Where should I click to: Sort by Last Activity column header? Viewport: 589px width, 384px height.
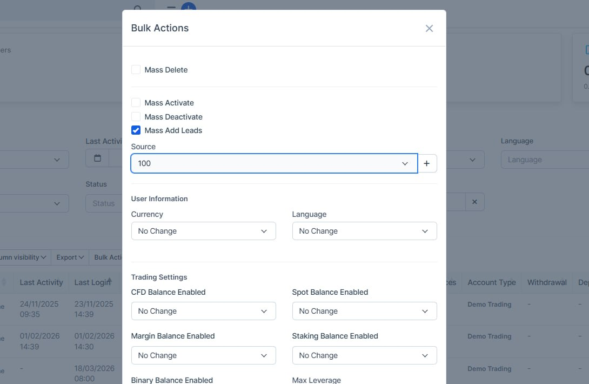pyautogui.click(x=41, y=282)
